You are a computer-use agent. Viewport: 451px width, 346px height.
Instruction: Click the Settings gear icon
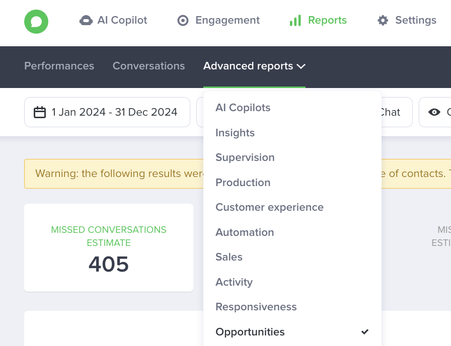383,21
